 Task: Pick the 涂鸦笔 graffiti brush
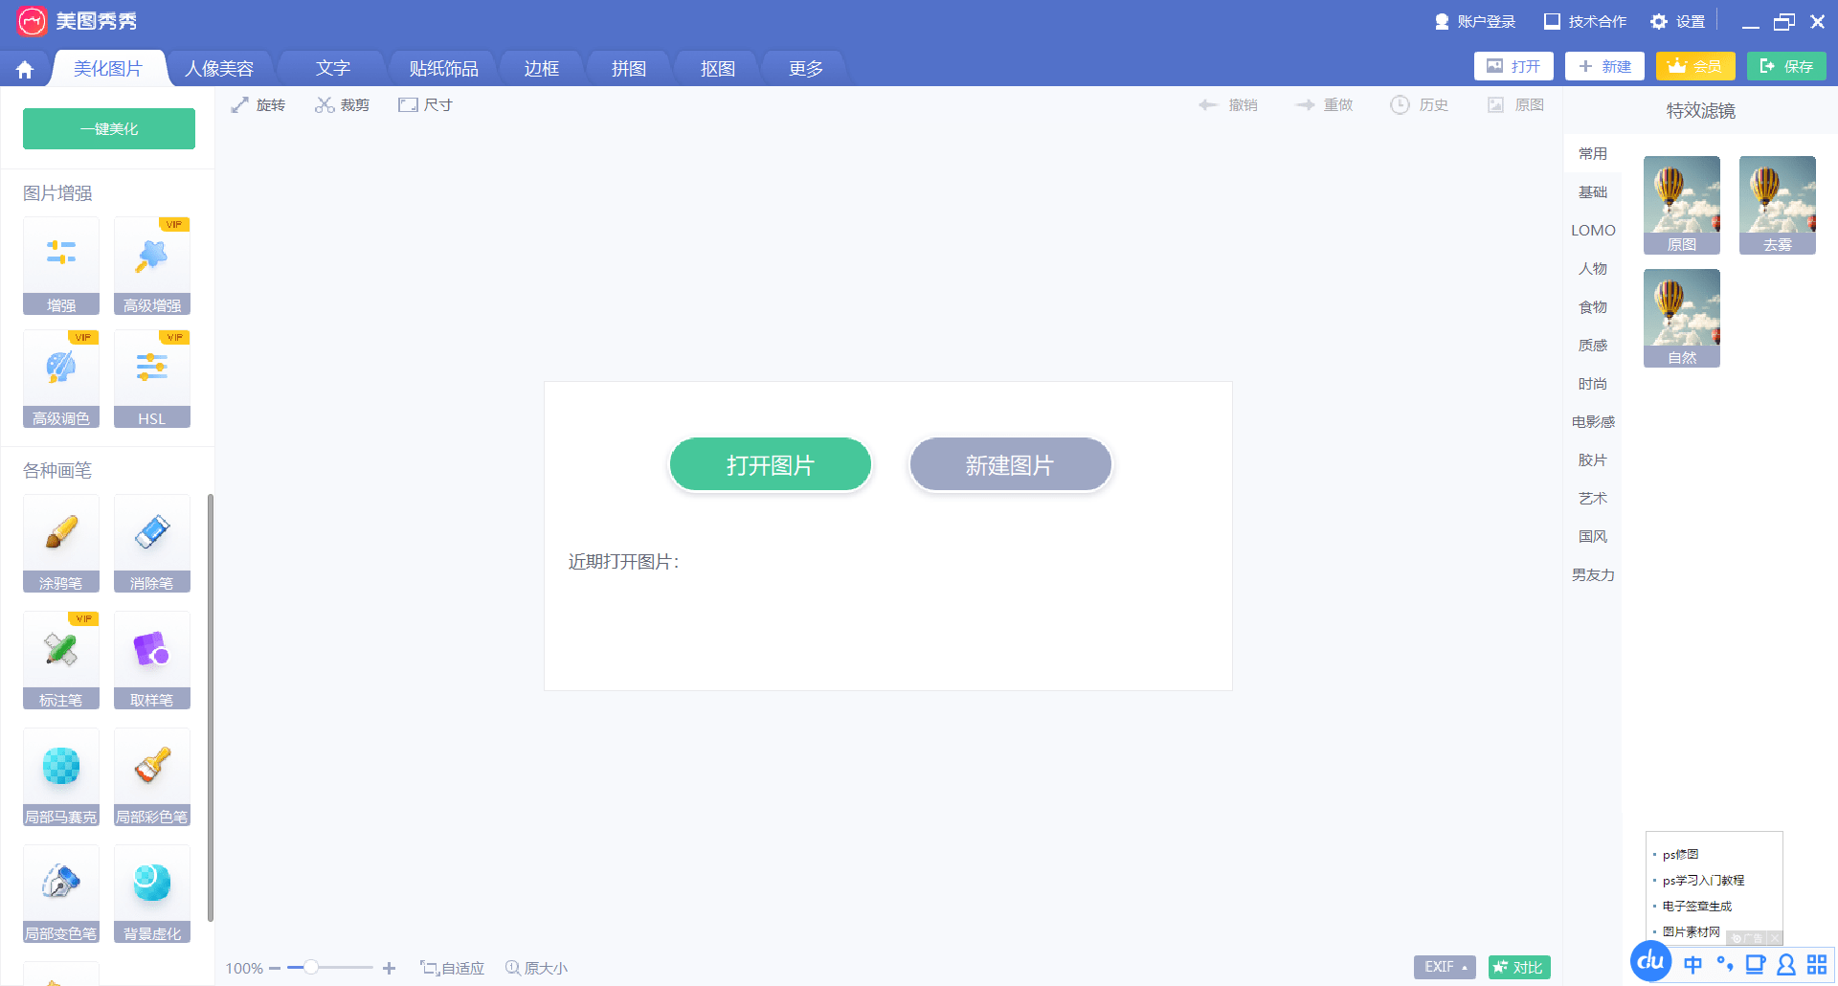click(61, 544)
